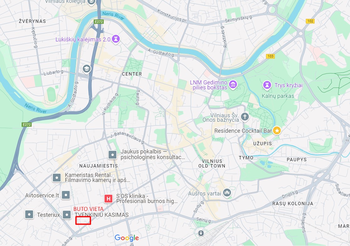Click the red BUTO VIETA rectangle
The height and width of the screenshot is (246, 350).
[83, 220]
